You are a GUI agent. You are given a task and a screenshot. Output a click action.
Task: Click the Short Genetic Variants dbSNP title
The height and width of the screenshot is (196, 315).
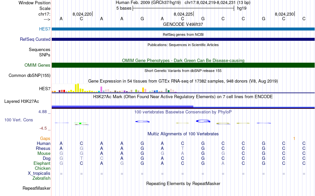183,71
